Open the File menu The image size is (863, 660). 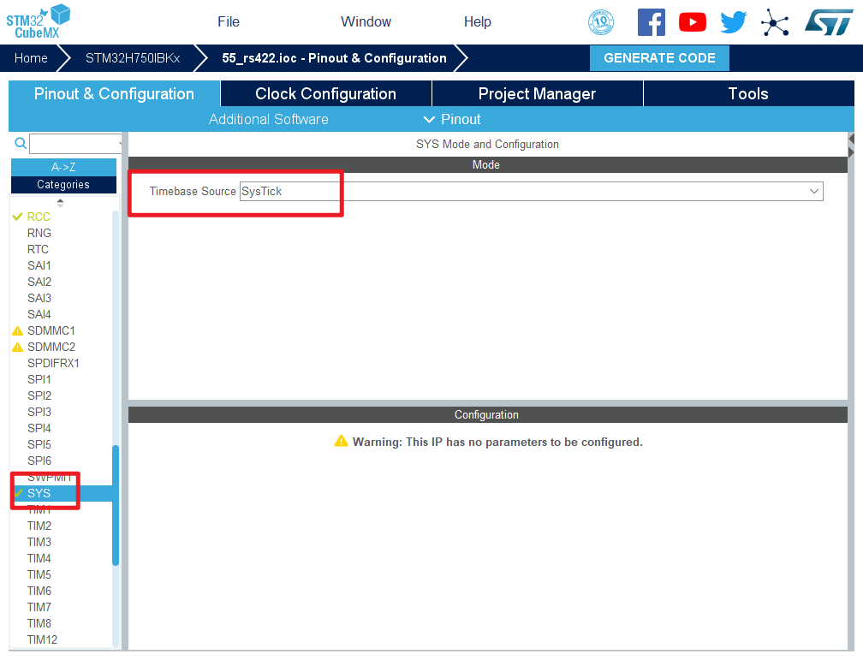pos(229,21)
